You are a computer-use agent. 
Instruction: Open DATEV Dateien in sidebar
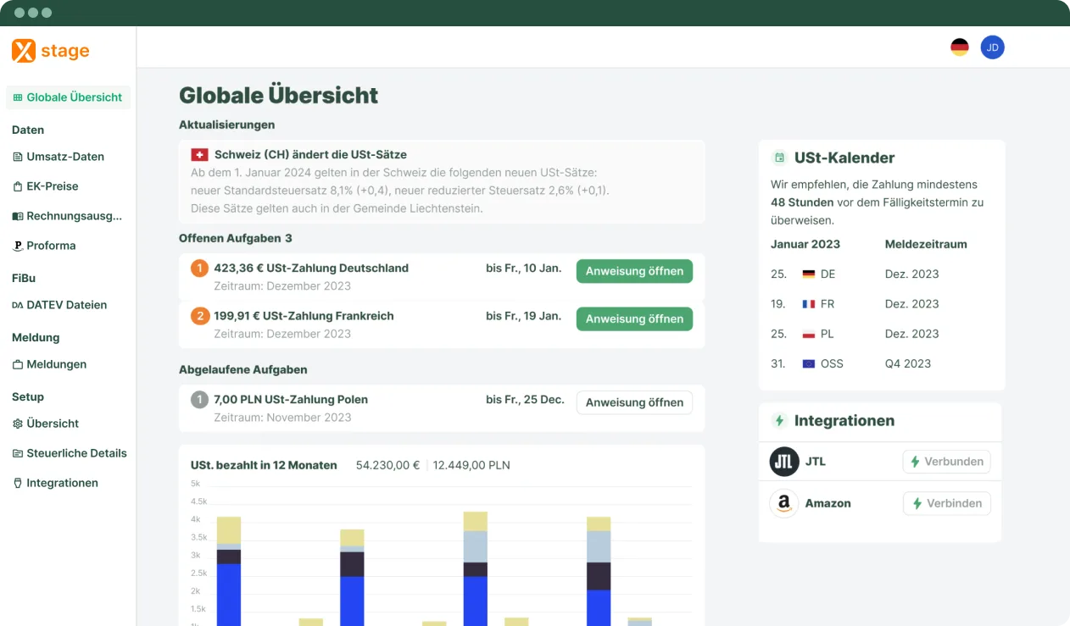click(59, 305)
